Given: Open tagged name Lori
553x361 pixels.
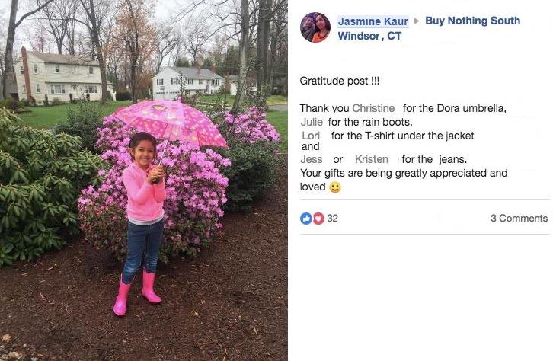Looking at the screenshot, I should [311, 136].
